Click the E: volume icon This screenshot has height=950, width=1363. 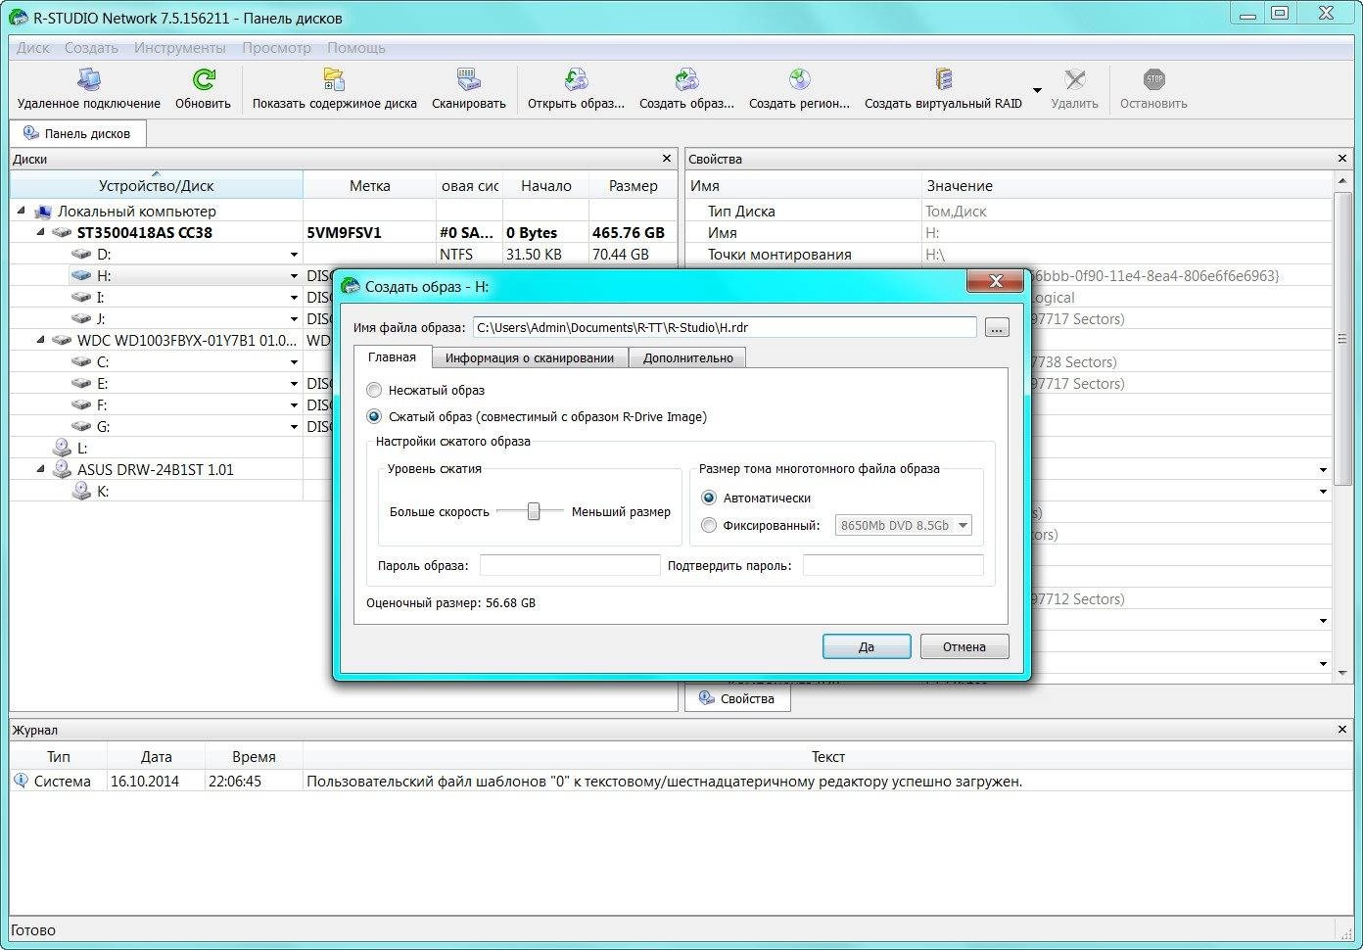tap(81, 384)
